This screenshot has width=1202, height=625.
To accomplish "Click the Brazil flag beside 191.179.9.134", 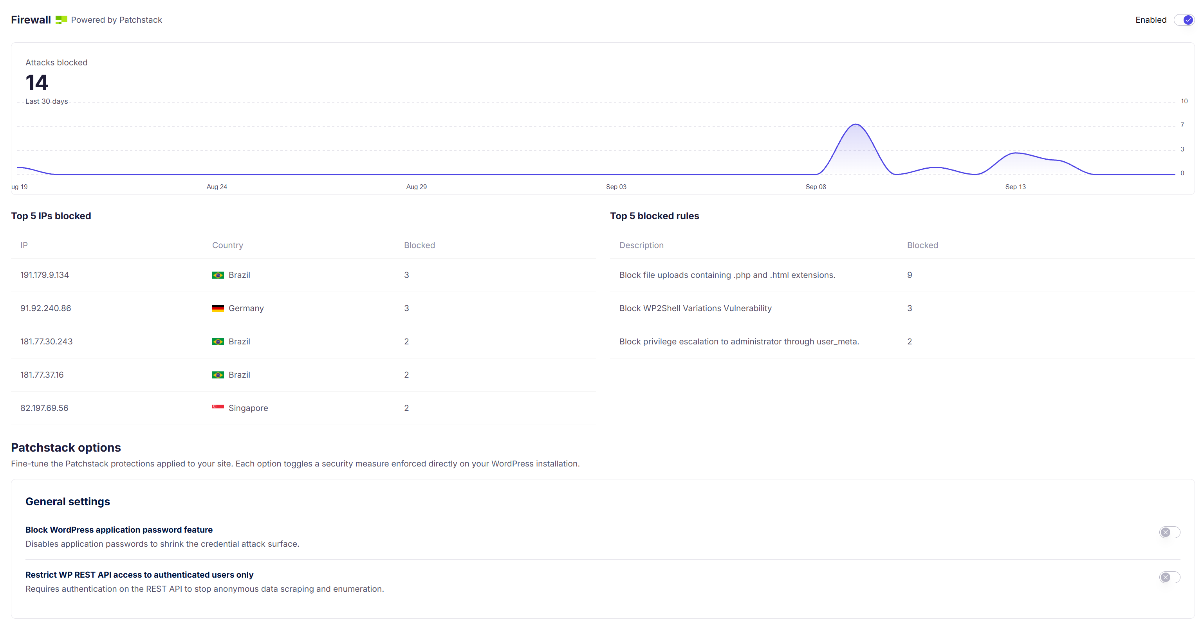I will click(218, 275).
